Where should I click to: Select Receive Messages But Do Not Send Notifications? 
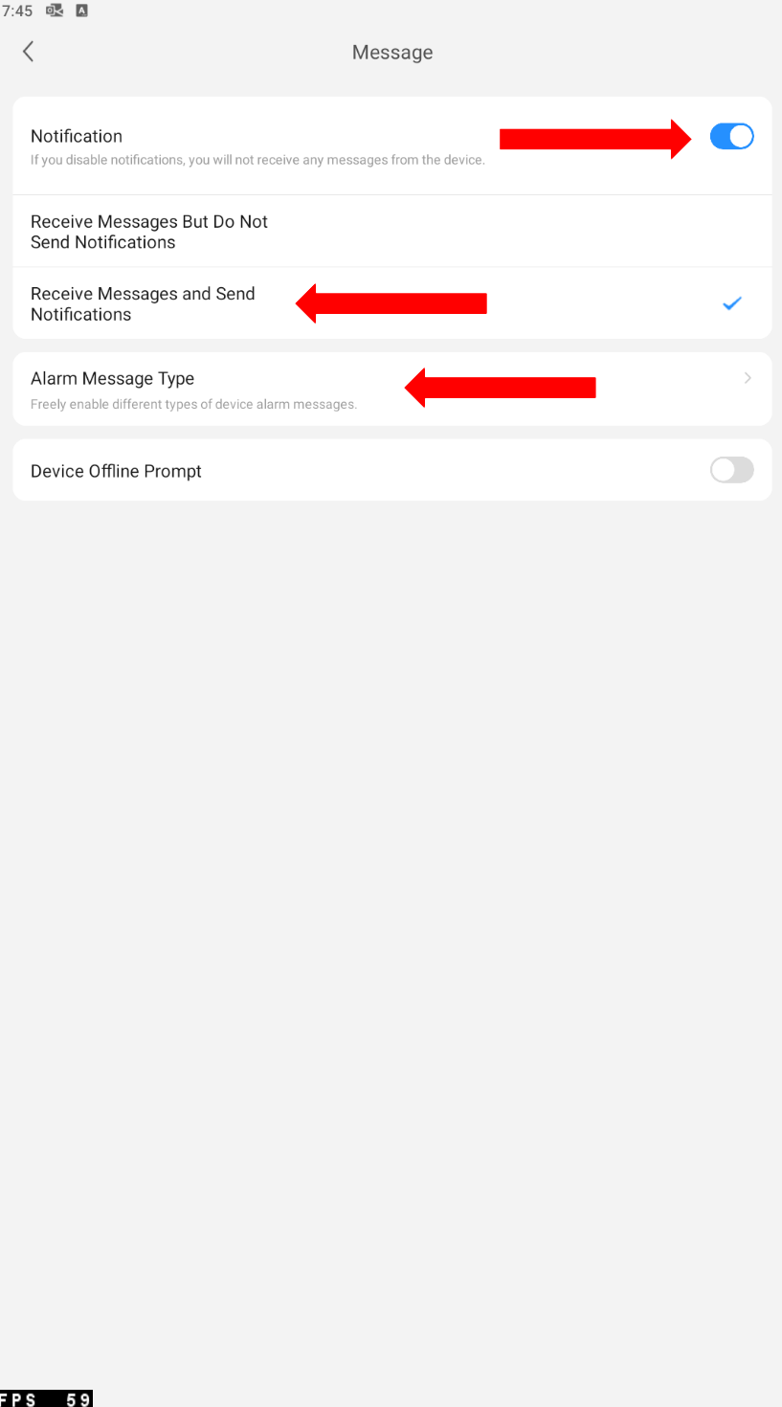coord(391,232)
